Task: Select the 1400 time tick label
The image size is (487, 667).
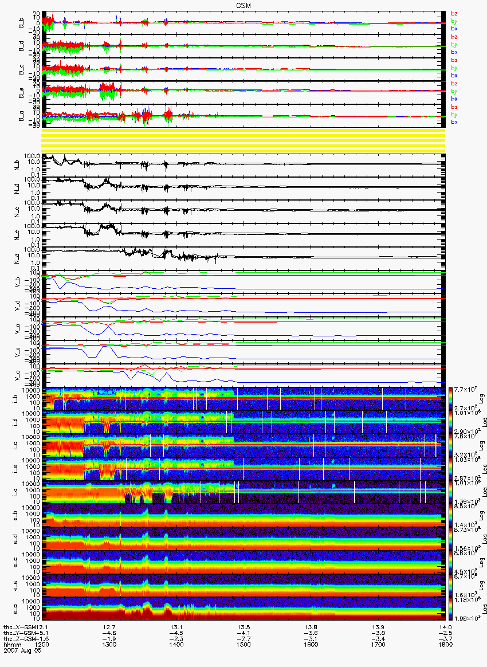Action: (x=176, y=645)
